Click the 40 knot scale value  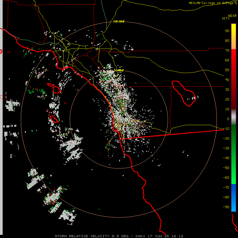coord(227,80)
